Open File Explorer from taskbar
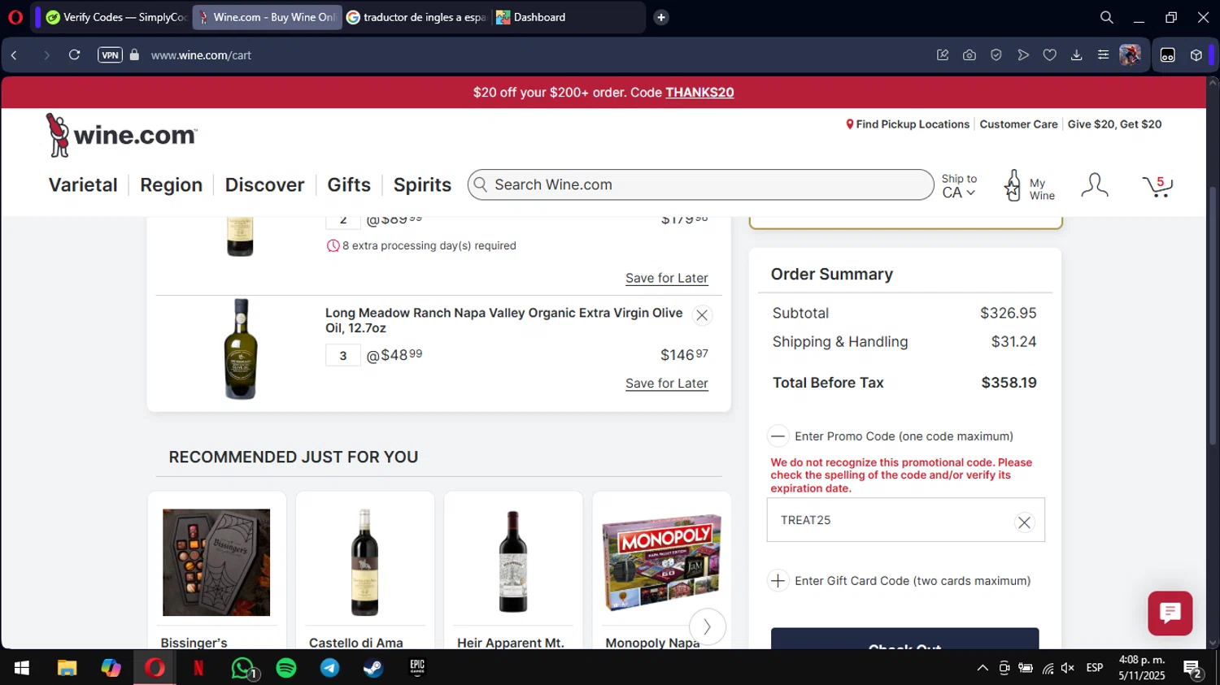Viewport: 1220px width, 685px height. point(67,668)
